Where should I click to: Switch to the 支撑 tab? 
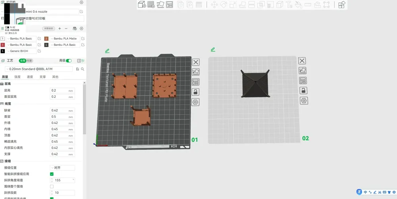[42, 77]
